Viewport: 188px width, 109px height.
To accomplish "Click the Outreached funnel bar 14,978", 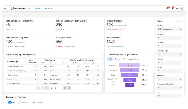I will [x=130, y=65].
